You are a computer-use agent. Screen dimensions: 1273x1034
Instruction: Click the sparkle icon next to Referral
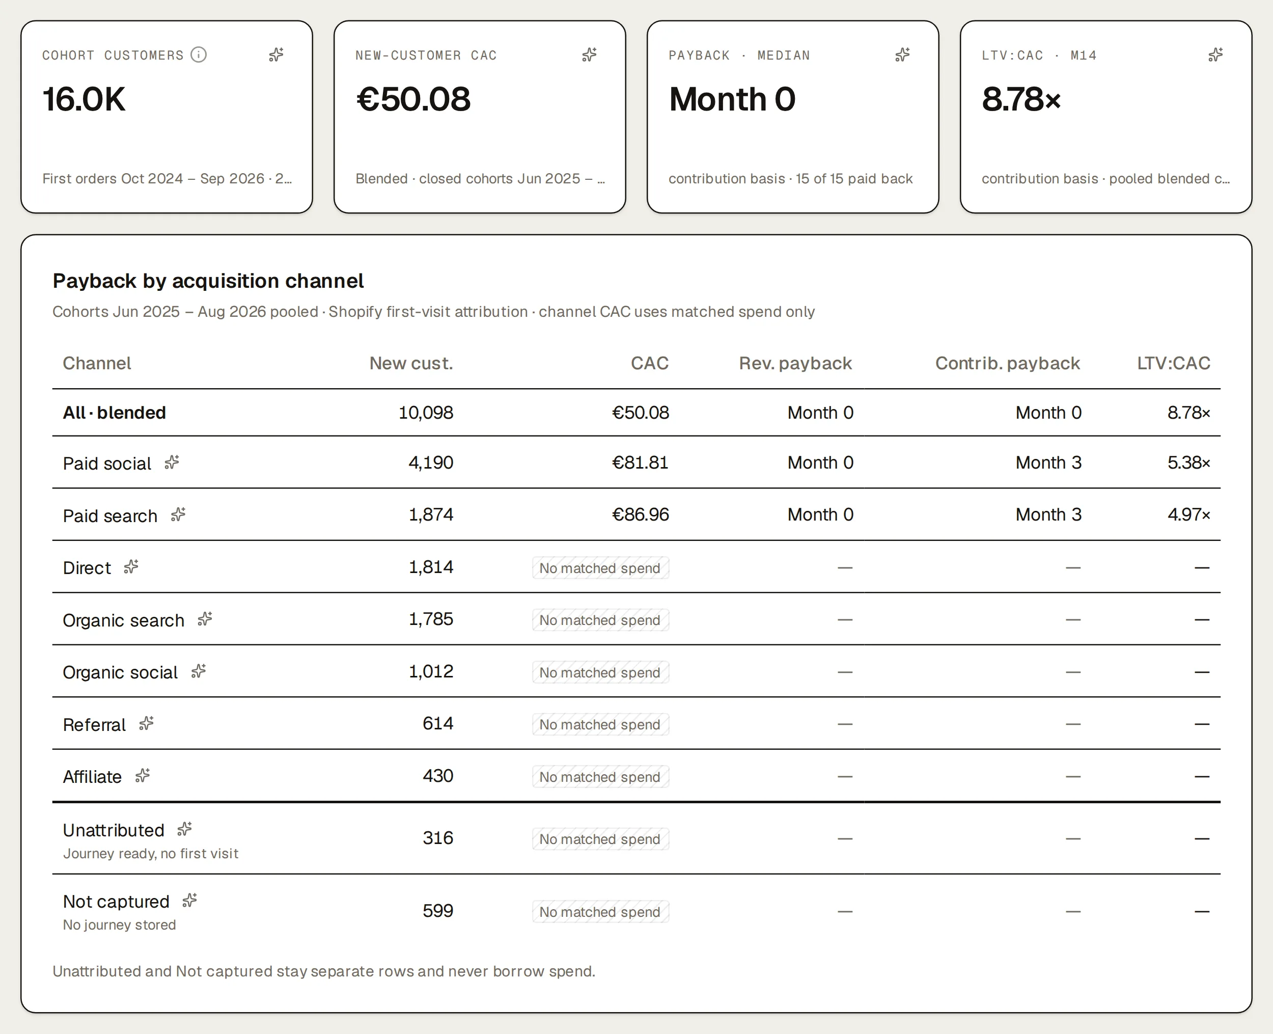point(147,724)
